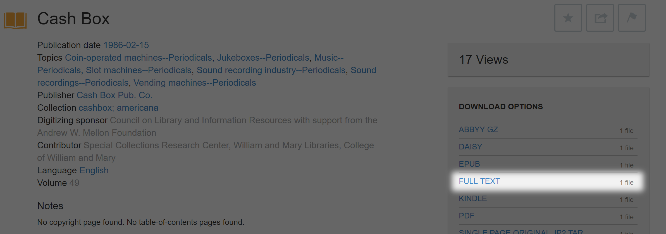The width and height of the screenshot is (666, 234).
Task: Select the English language link
Action: pyautogui.click(x=94, y=170)
